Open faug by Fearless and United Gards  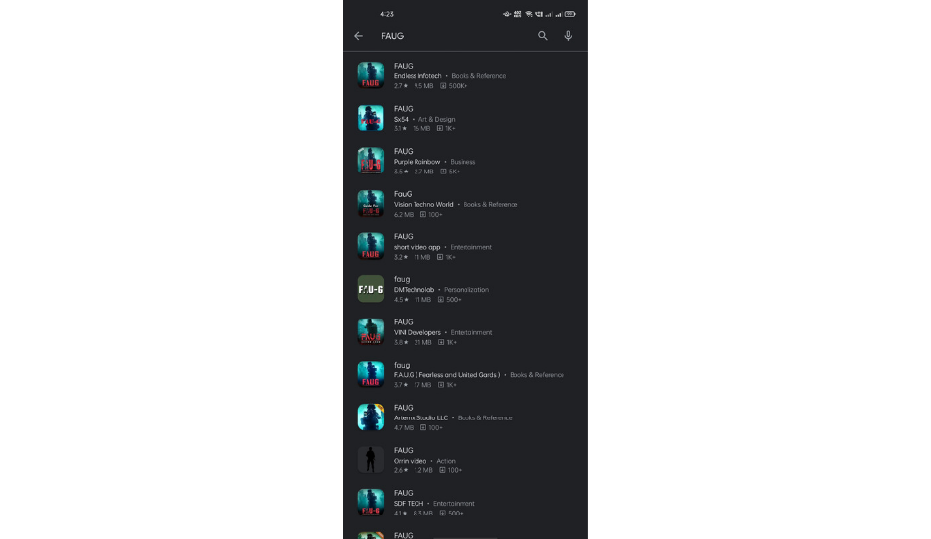point(465,374)
